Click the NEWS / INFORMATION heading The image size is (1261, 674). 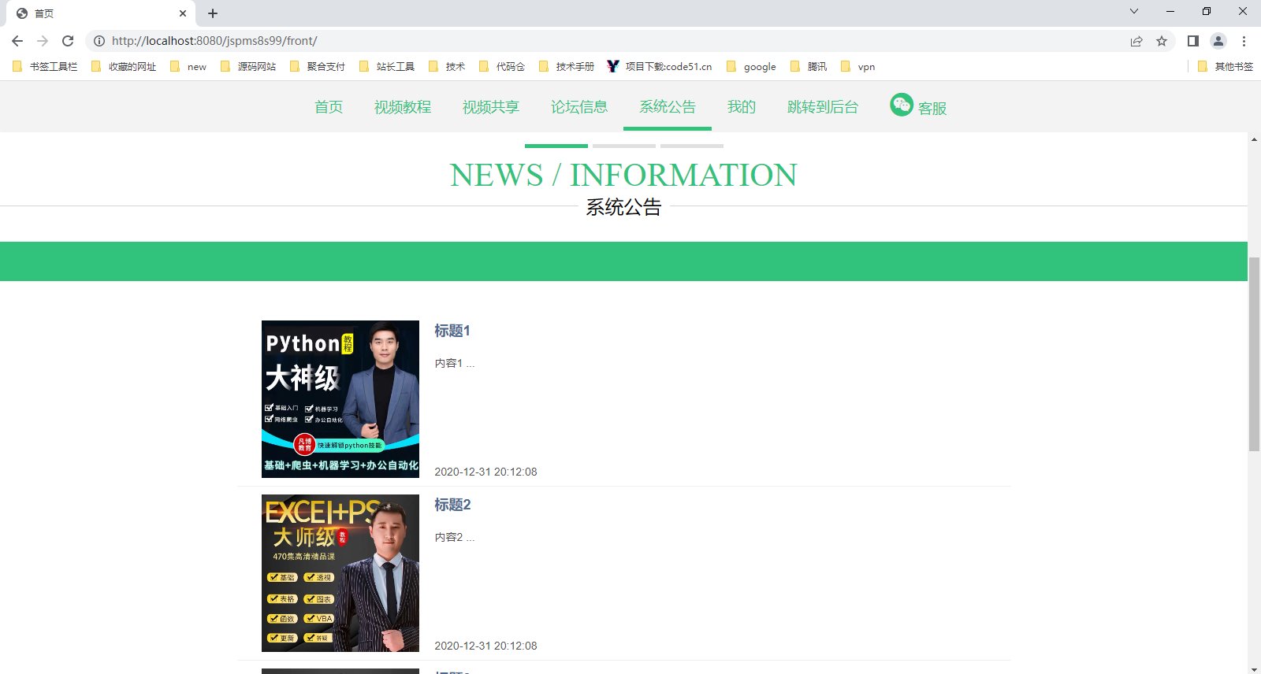623,175
